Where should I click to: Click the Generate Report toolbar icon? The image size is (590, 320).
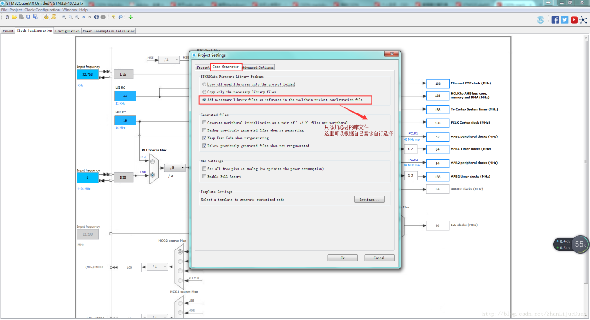(x=53, y=17)
